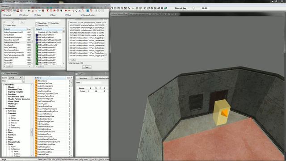Click the circle-with-bar icon beside the green icon
The height and width of the screenshot is (161, 286).
(162, 8)
